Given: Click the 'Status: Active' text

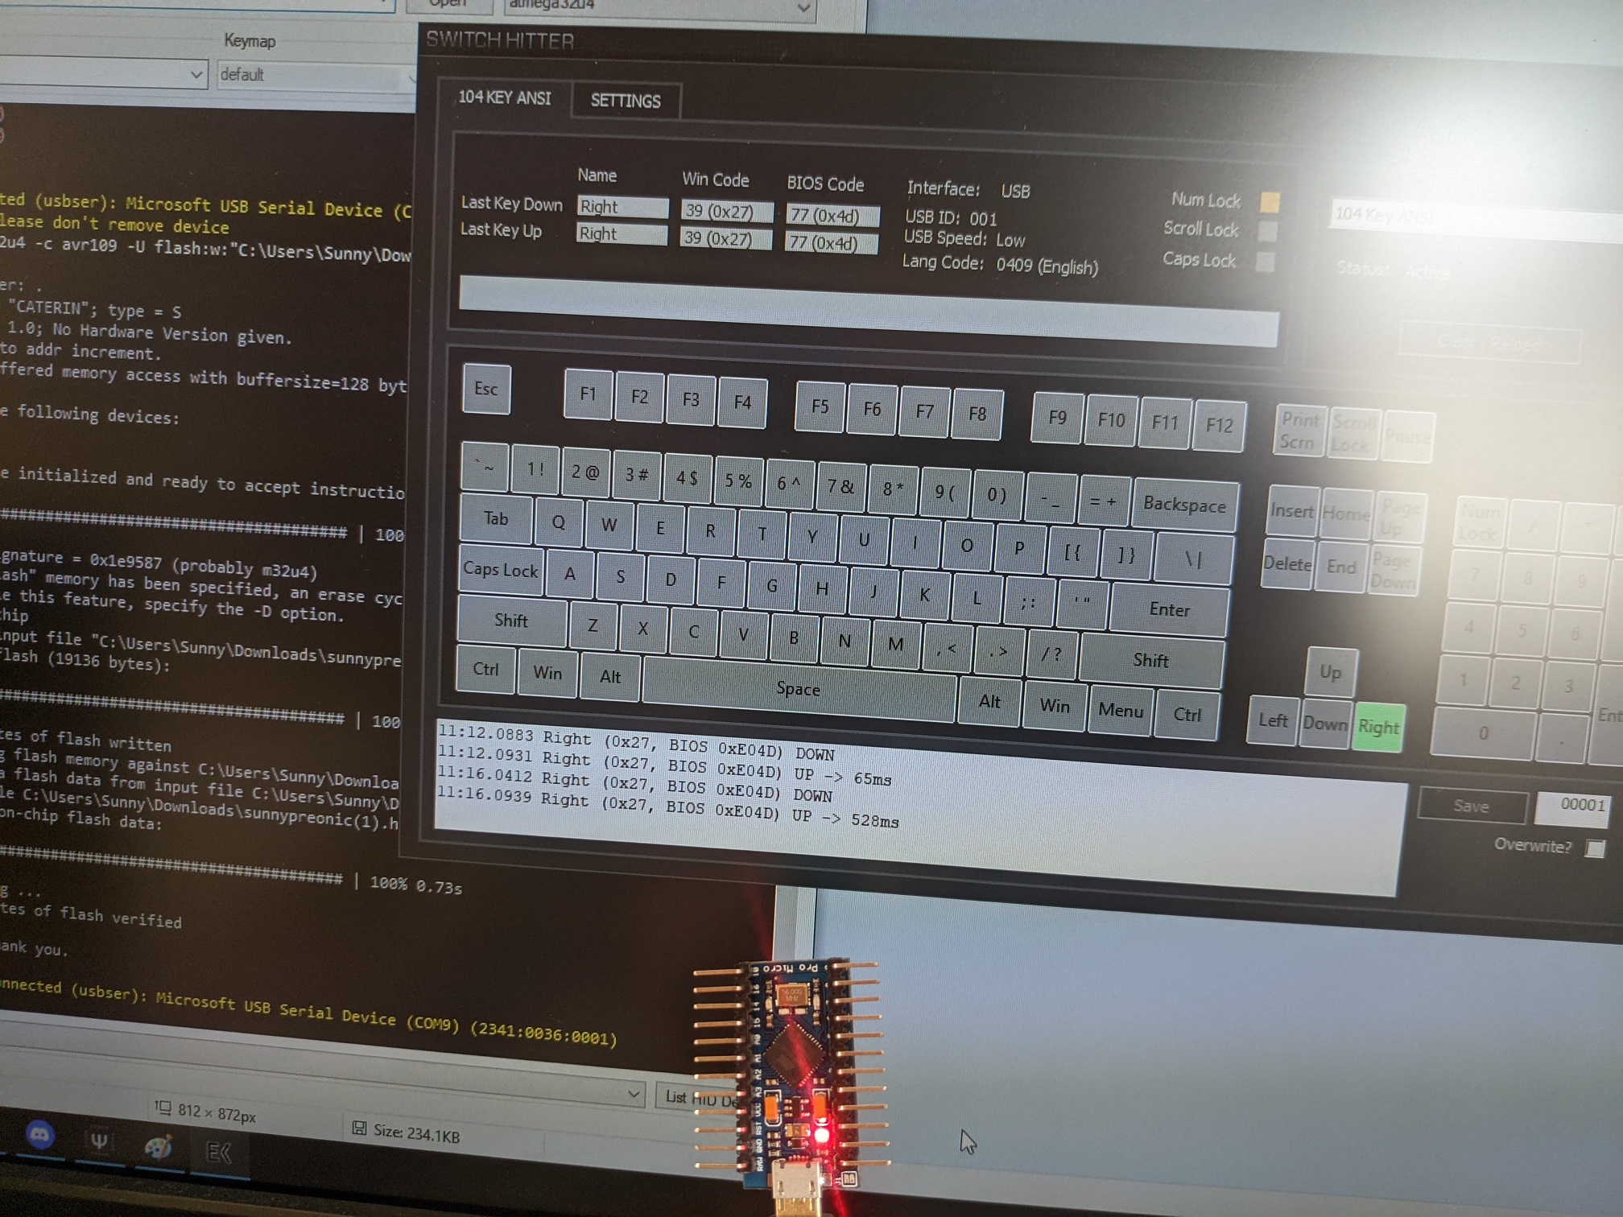Looking at the screenshot, I should tap(1394, 270).
